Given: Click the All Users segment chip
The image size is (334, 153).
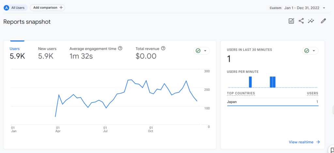Looking at the screenshot, I should click(16, 8).
